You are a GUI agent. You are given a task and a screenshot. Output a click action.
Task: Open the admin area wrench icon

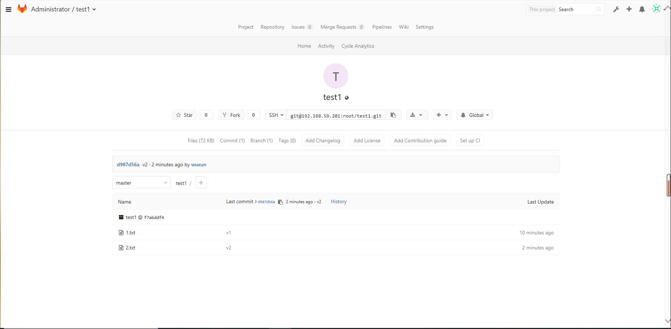coord(616,9)
